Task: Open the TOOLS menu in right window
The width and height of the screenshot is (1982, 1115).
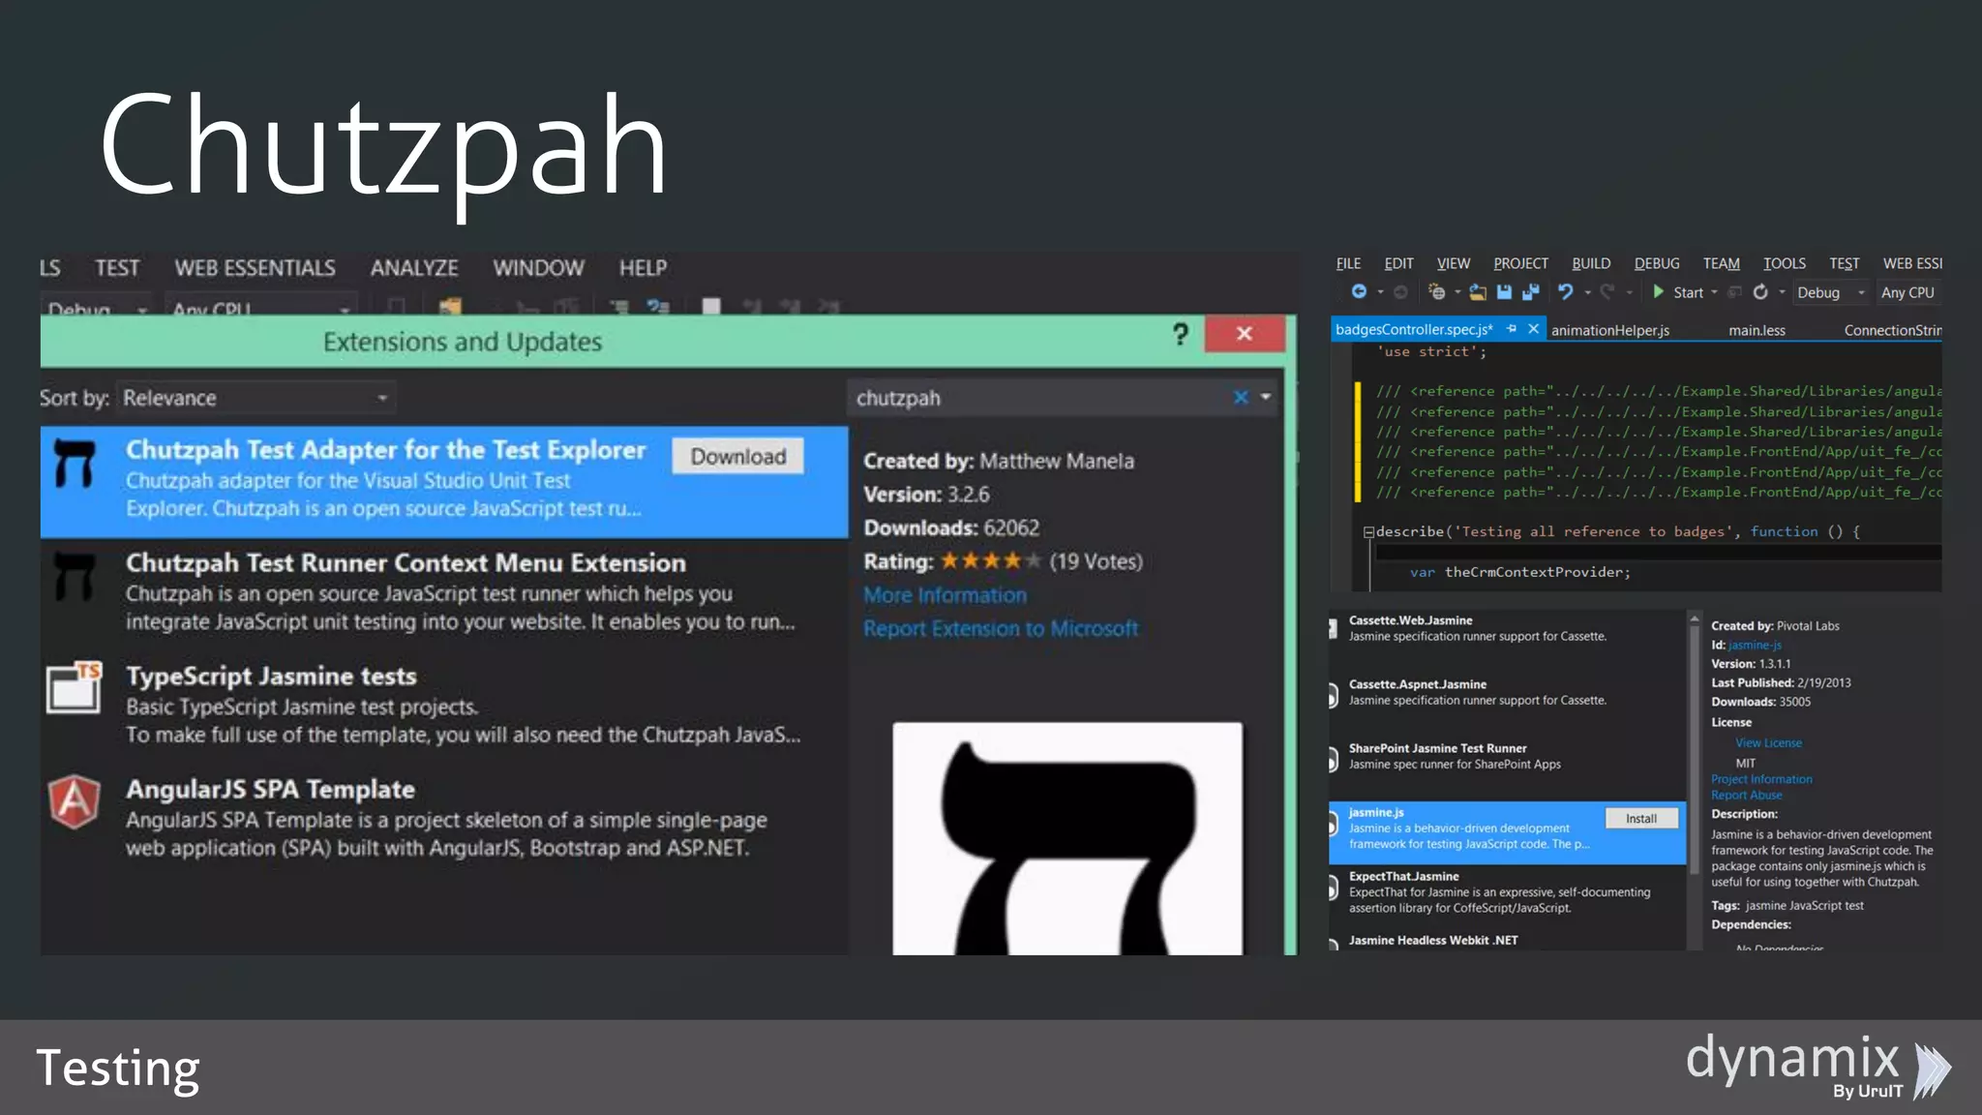Action: [1785, 263]
